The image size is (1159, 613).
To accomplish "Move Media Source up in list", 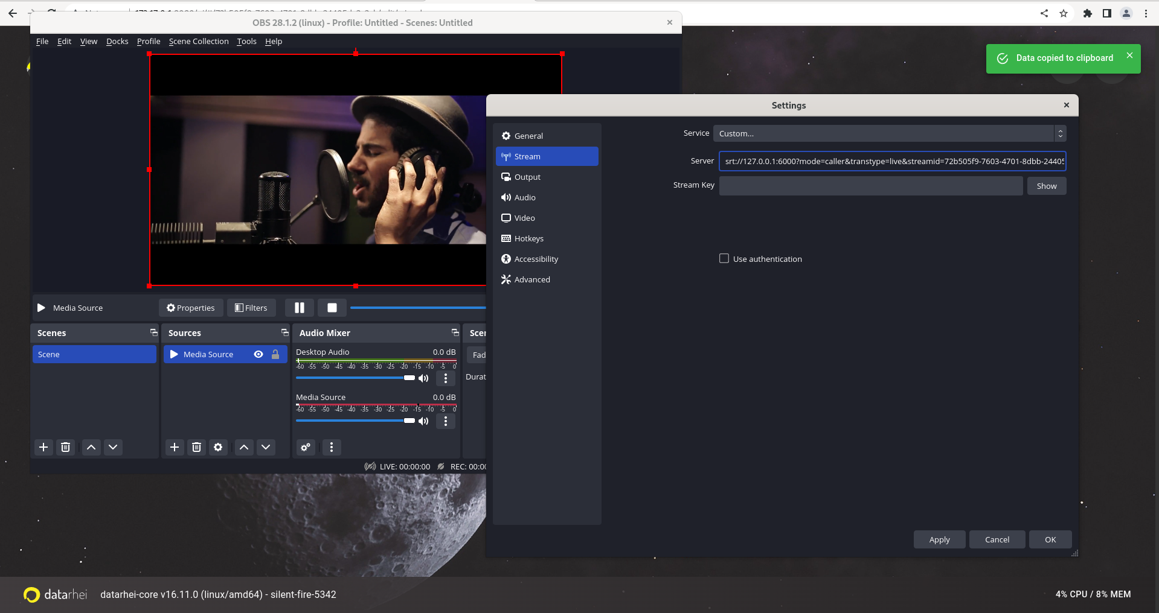I will [243, 447].
